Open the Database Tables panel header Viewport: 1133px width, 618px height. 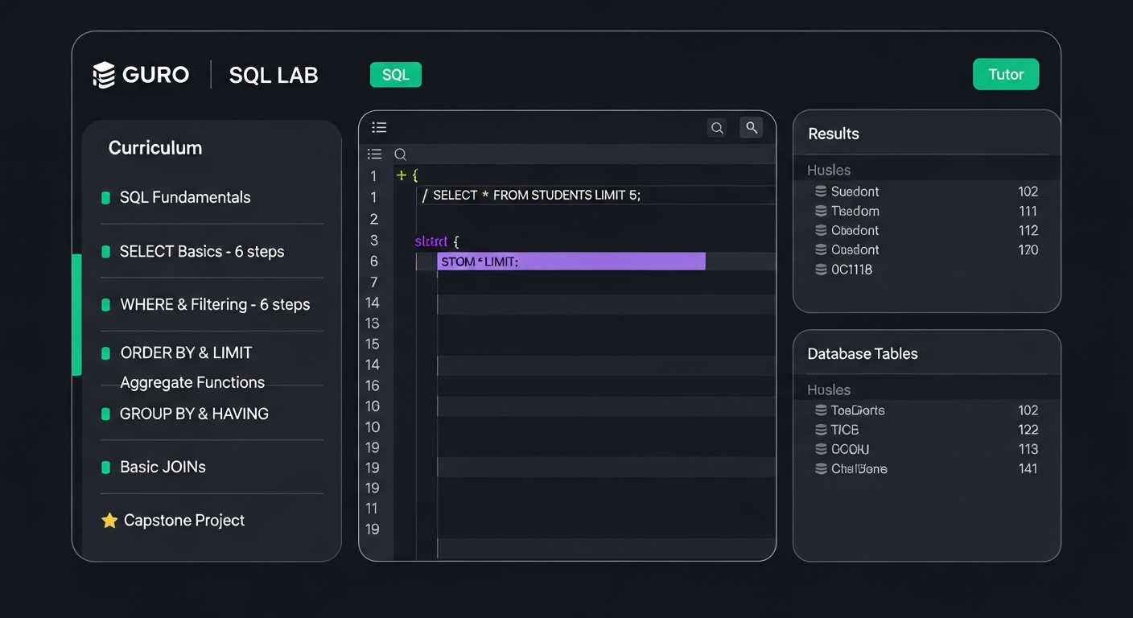(x=862, y=353)
